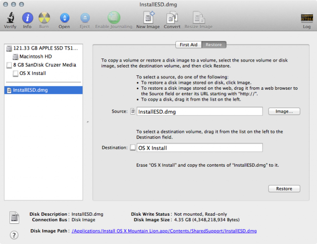The image size is (317, 244).
Task: Click the Open toolbar icon
Action: coord(64,18)
